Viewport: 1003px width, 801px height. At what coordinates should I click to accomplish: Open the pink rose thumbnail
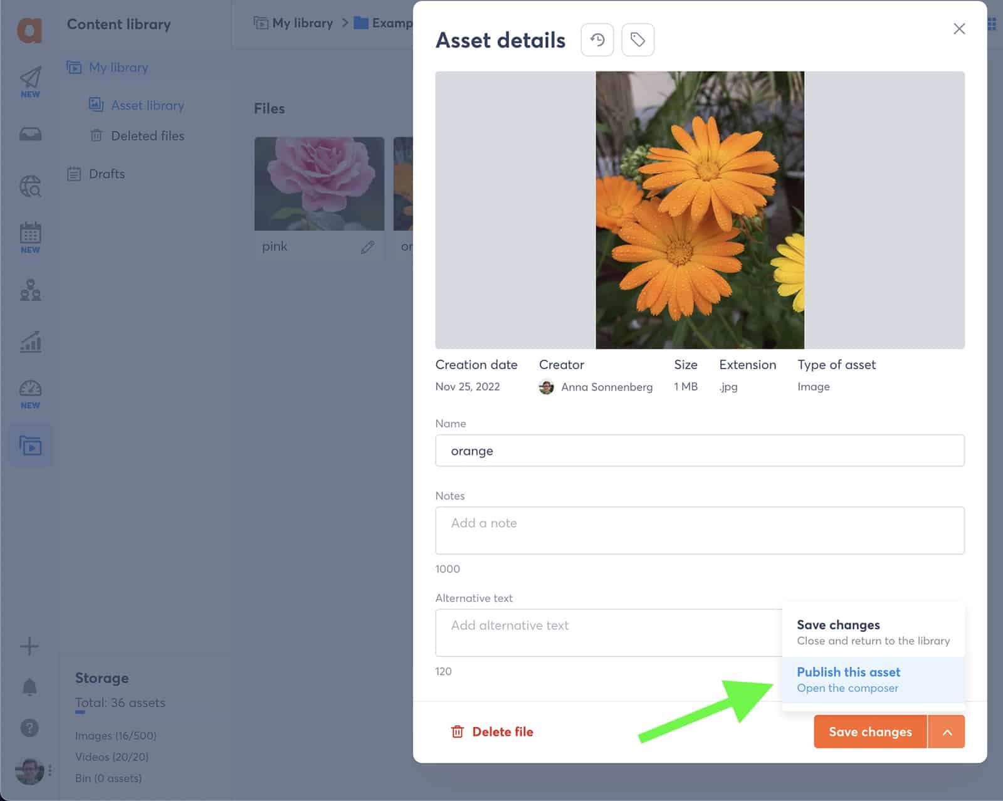pyautogui.click(x=319, y=184)
